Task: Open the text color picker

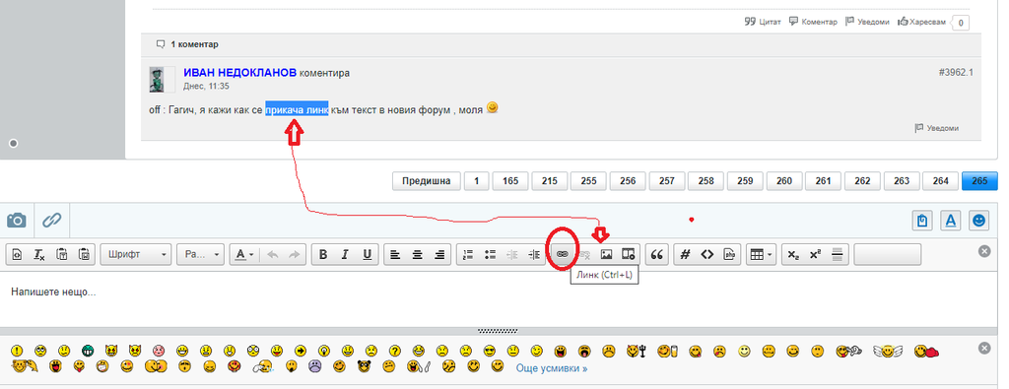Action: click(x=243, y=254)
